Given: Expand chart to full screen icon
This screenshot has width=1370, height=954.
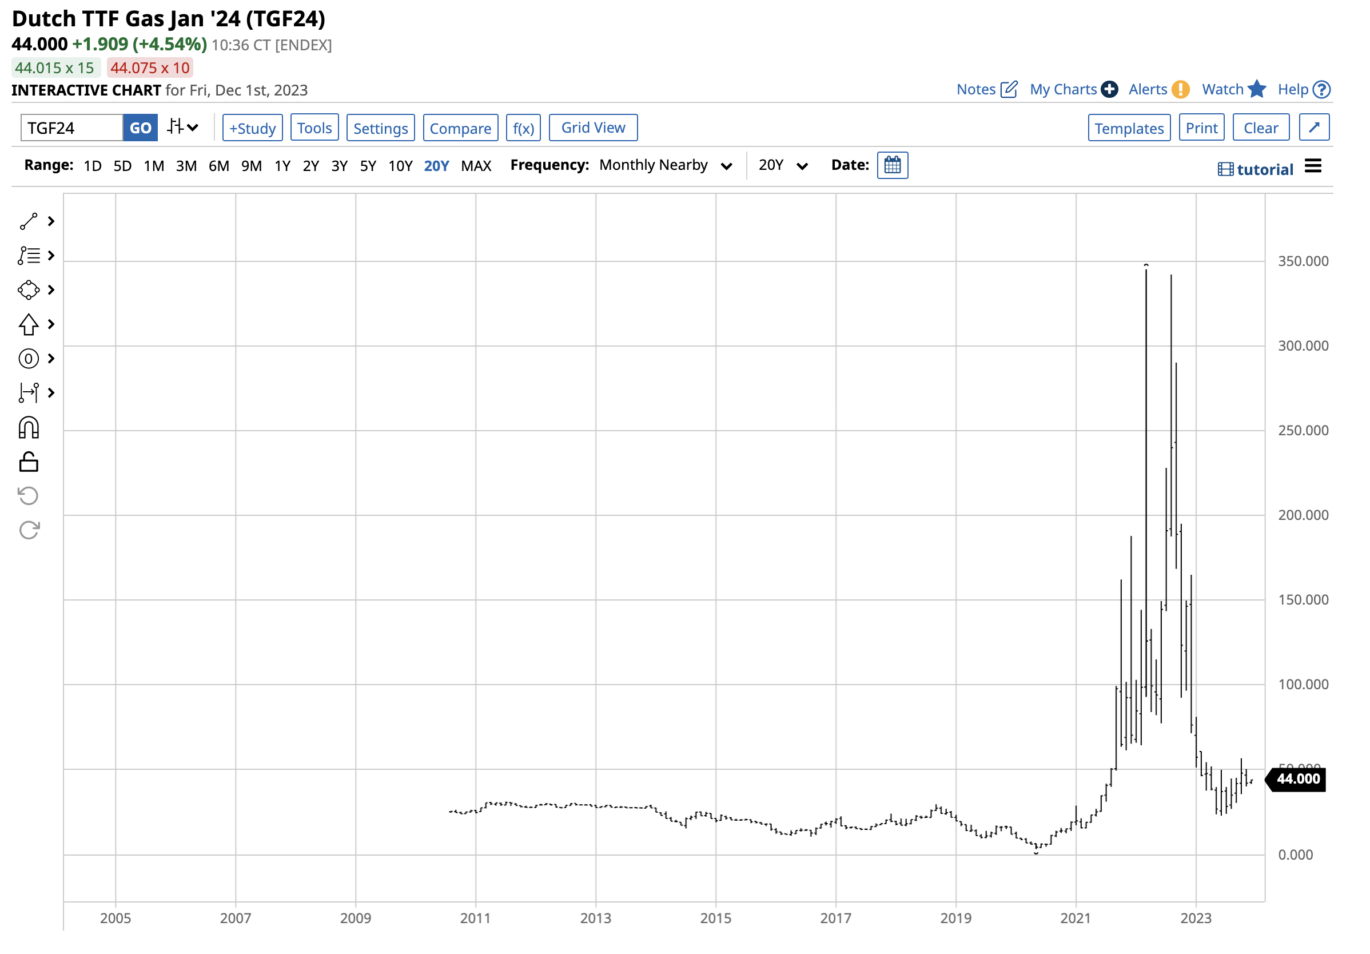Looking at the screenshot, I should pos(1313,128).
